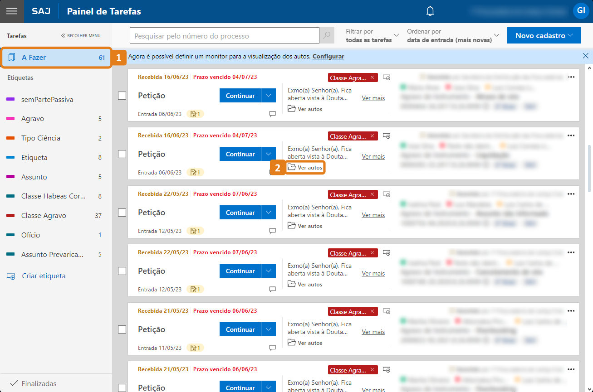Click the monitor icon beside the first Classe Agra tag
The image size is (593, 392).
point(386,77)
